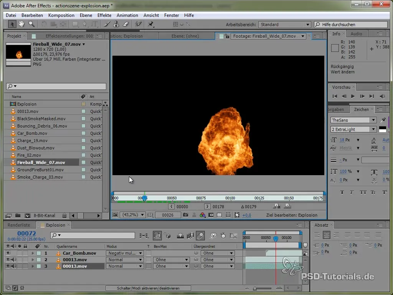Screen dimensions: 393x295
Task: Switch to the Renderliste tab
Action: click(19, 225)
